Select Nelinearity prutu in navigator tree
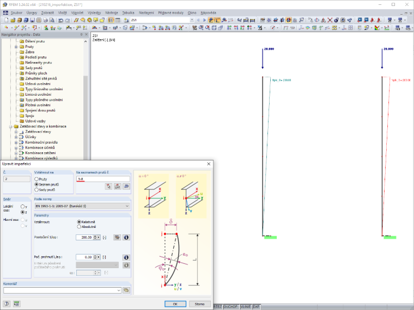 tap(39, 63)
